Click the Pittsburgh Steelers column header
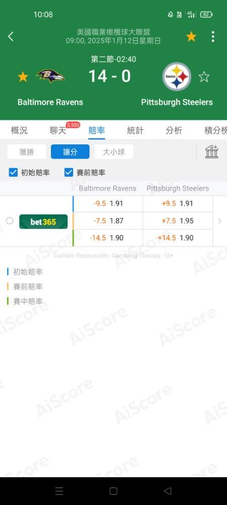The height and width of the screenshot is (505, 227). click(178, 188)
